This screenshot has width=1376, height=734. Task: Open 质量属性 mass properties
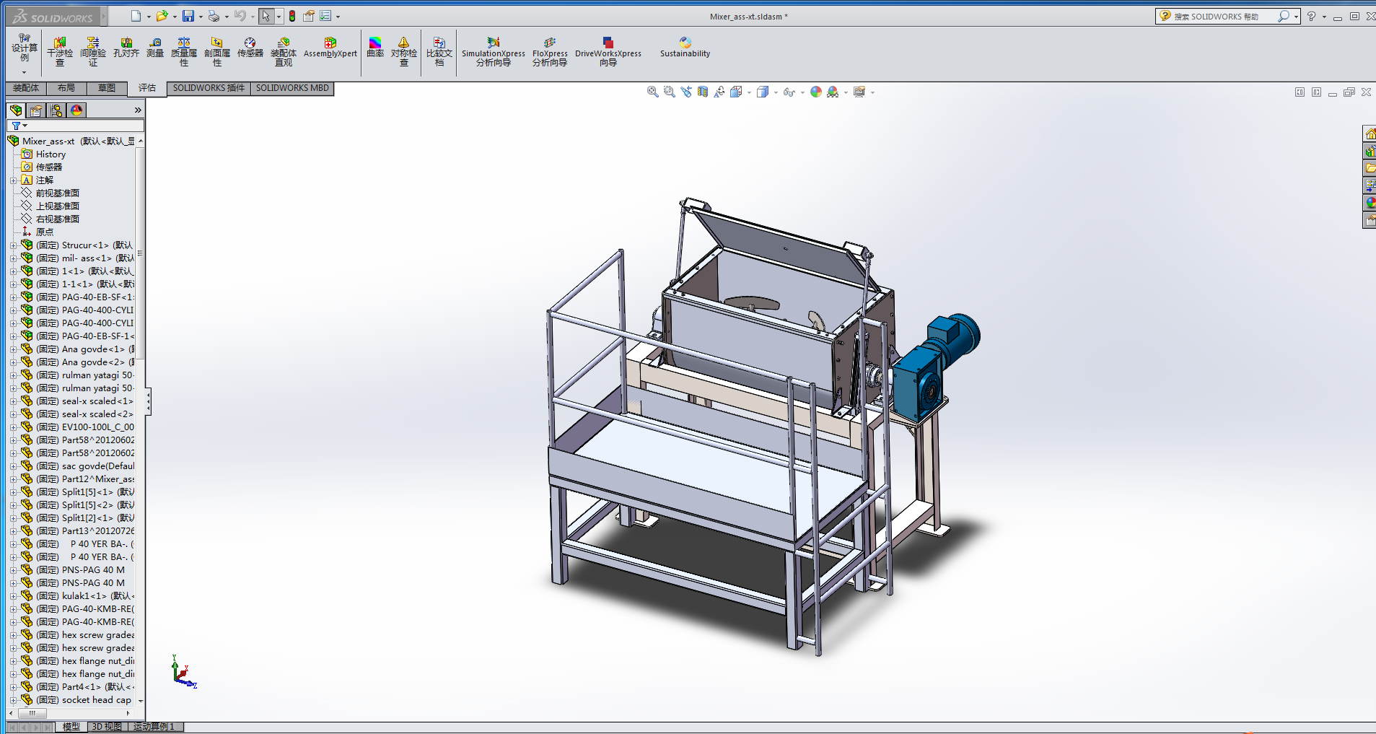tap(184, 51)
